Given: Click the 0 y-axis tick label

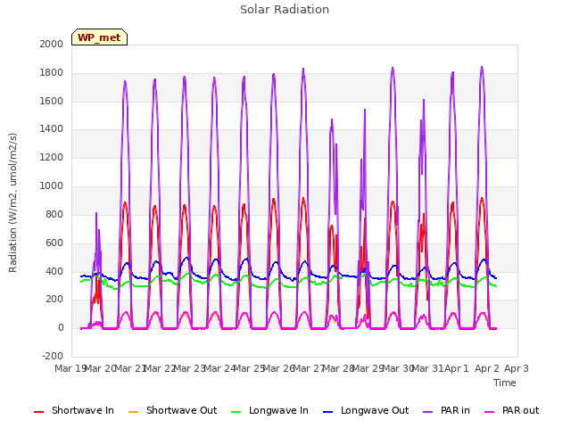Looking at the screenshot, I should (61, 327).
